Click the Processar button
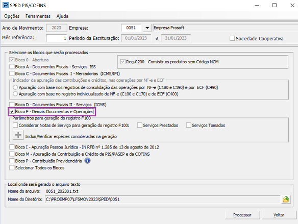 [242, 215]
